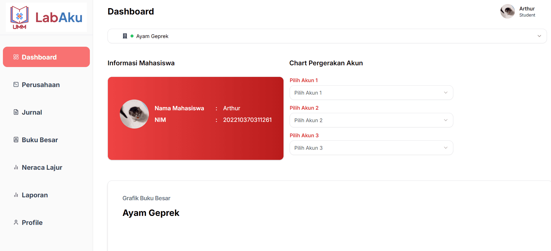This screenshot has width=551, height=251.
Task: Open the Laporan section
Action: click(35, 195)
